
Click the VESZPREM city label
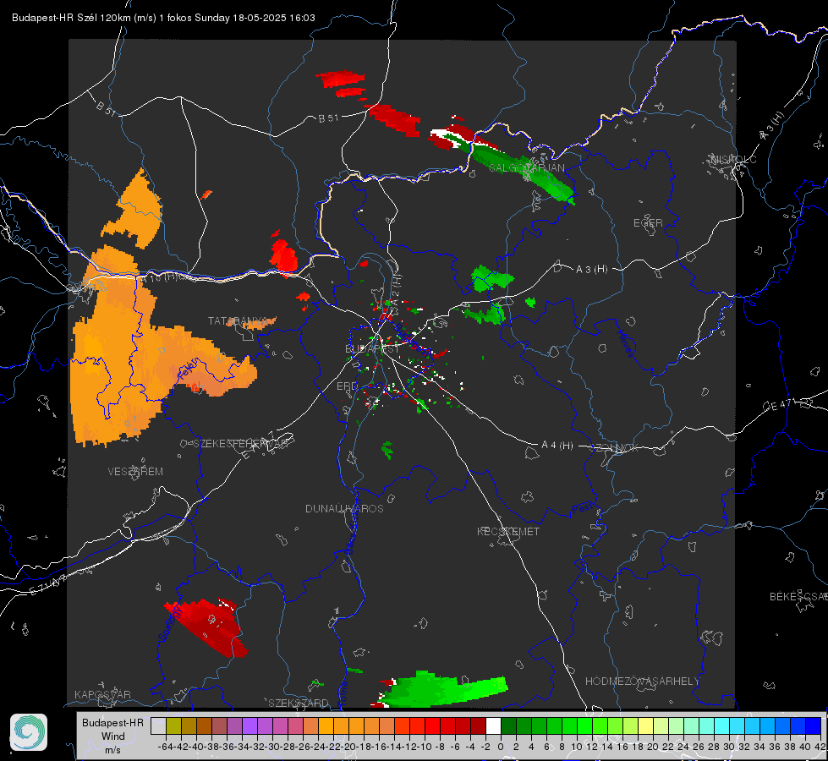pos(135,472)
